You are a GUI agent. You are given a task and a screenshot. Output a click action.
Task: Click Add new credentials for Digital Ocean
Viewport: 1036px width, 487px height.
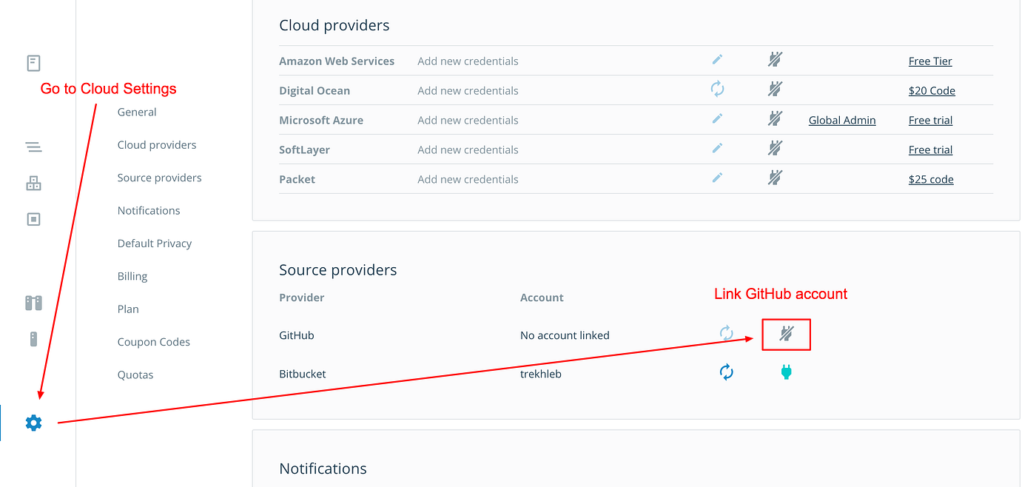[x=468, y=91]
